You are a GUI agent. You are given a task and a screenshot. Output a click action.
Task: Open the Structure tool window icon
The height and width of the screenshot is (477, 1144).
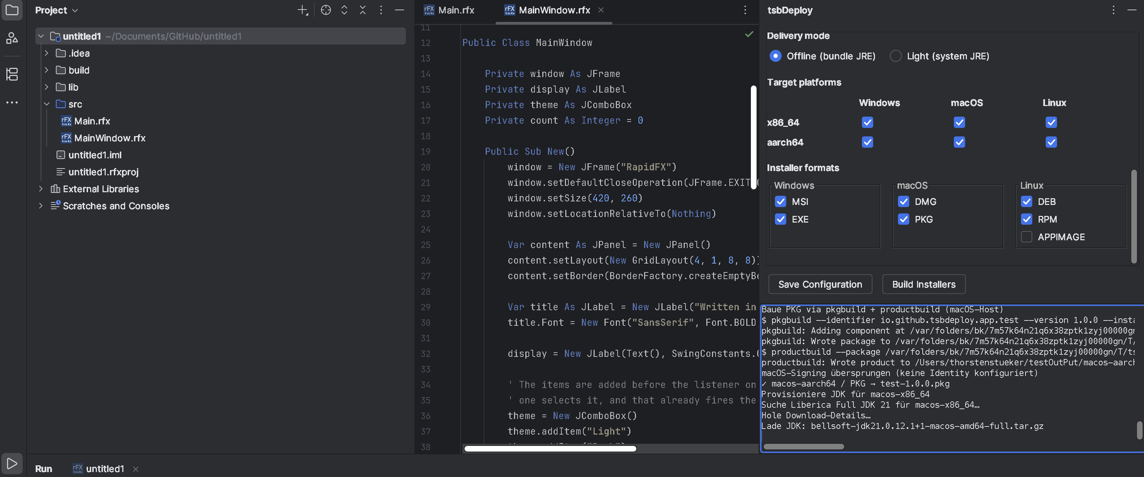point(12,73)
